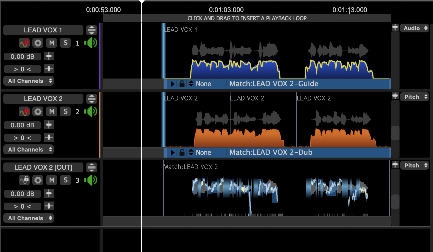Click the LEAD VOX 2 [OUT] track name button
This screenshot has width=433, height=252.
tap(43, 167)
